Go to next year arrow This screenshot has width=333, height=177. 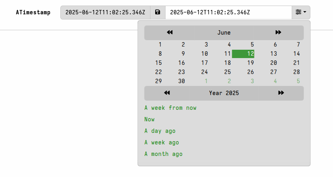281,93
